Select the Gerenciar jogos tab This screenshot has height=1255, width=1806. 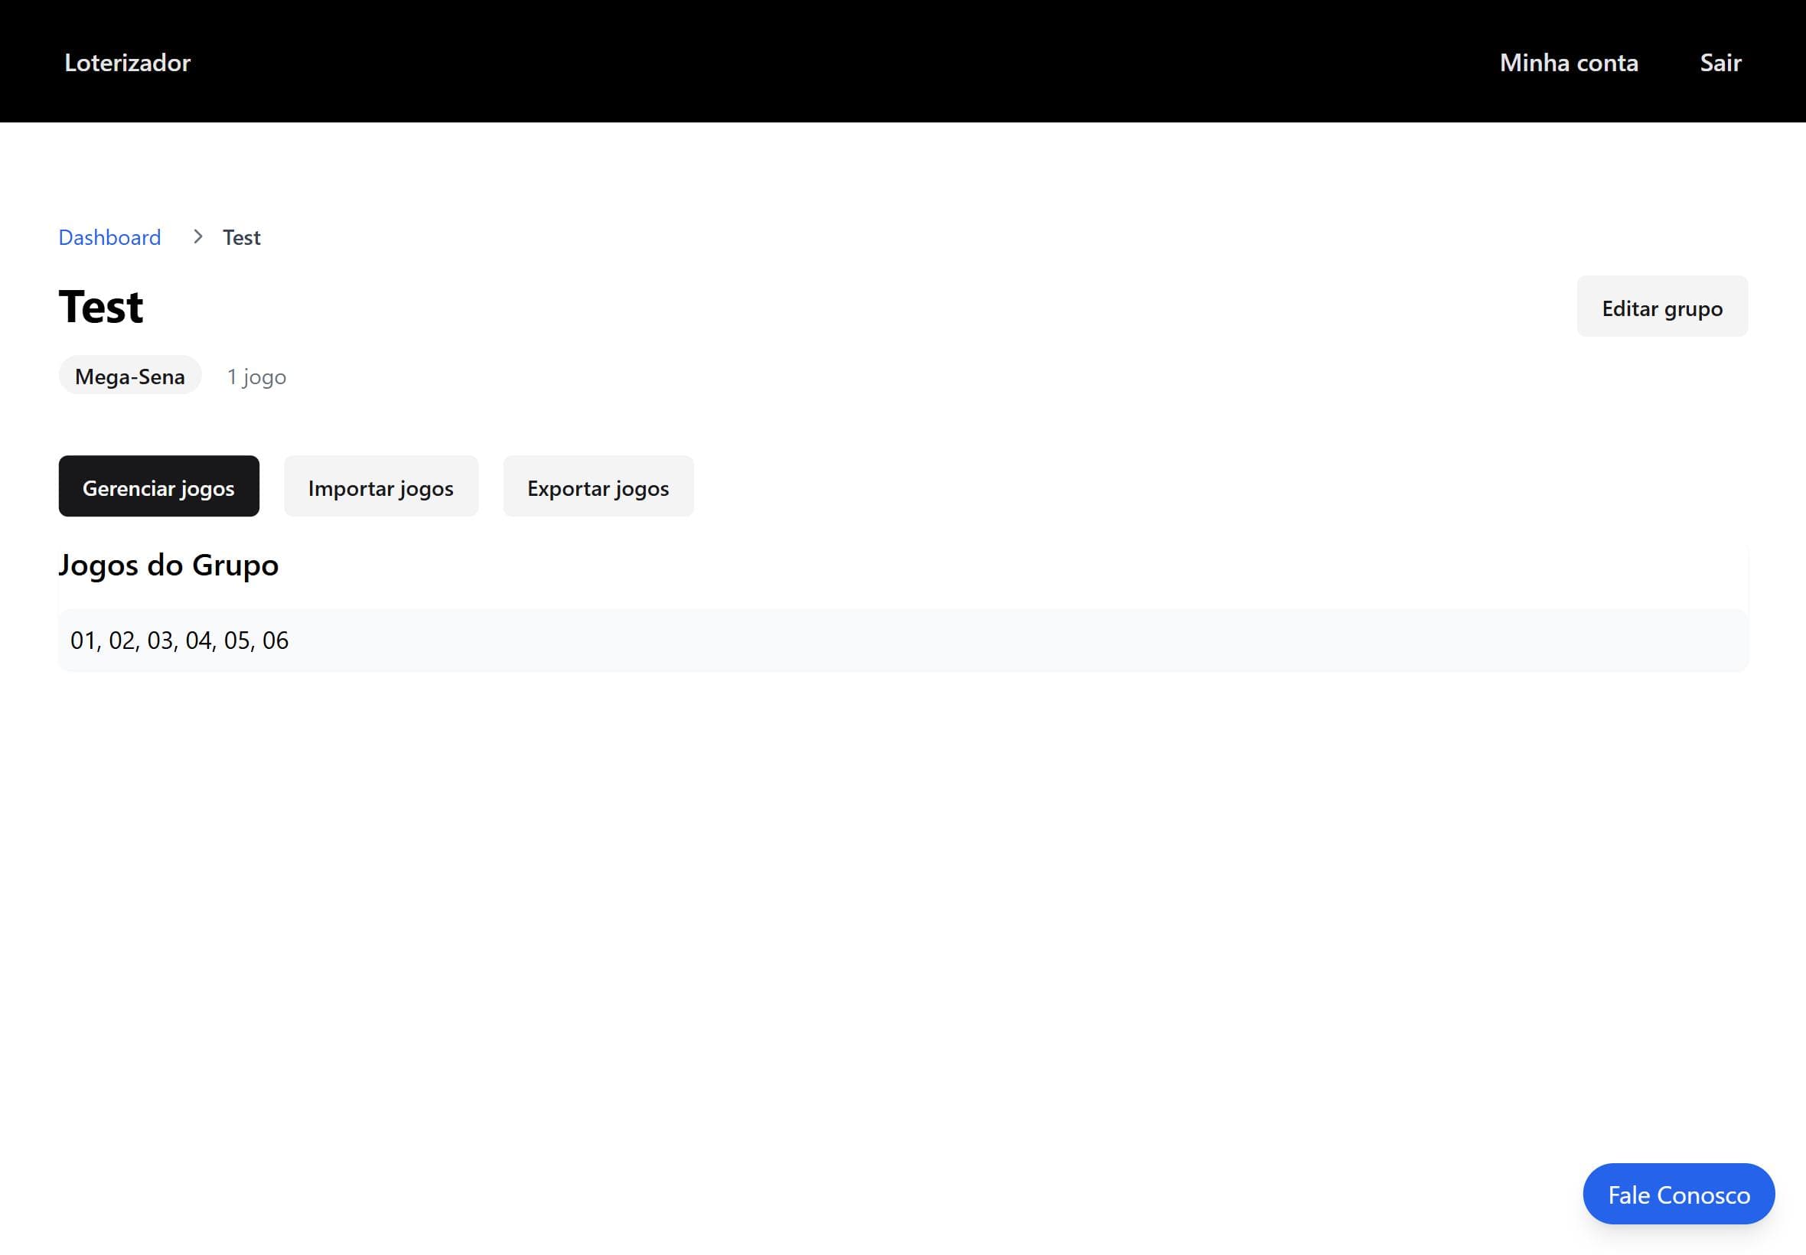[158, 487]
